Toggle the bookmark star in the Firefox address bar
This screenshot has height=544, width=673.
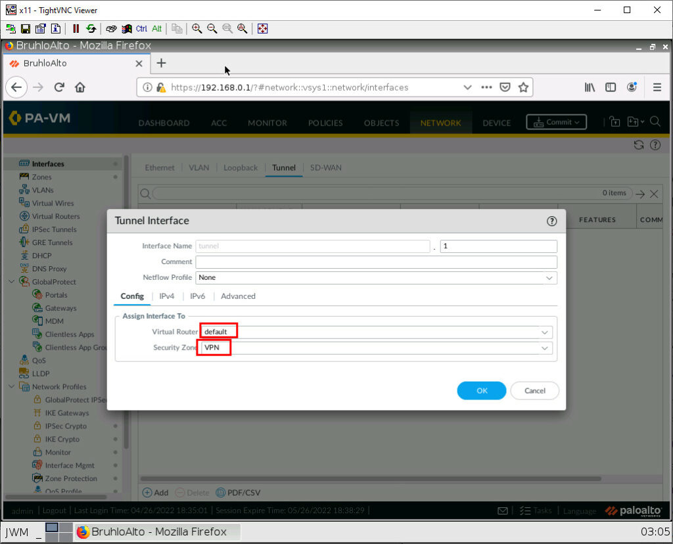tap(522, 87)
